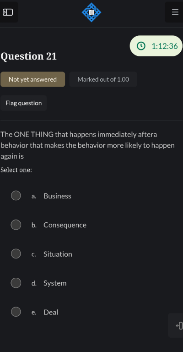The height and width of the screenshot is (352, 183).
Task: Click the Situation answer label
Action: point(58,254)
